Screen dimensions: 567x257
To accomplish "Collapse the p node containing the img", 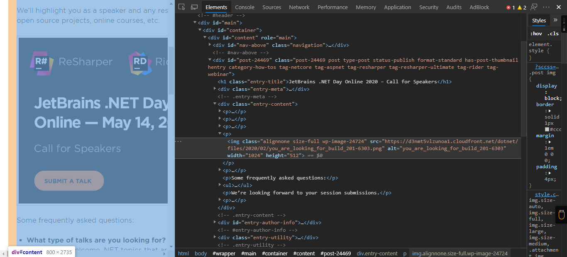I will pyautogui.click(x=220, y=134).
